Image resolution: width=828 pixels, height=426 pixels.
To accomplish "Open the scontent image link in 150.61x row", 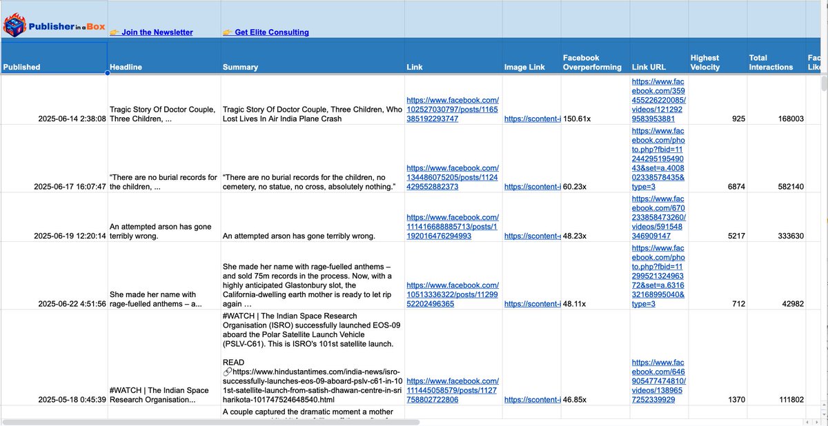I will coord(532,119).
